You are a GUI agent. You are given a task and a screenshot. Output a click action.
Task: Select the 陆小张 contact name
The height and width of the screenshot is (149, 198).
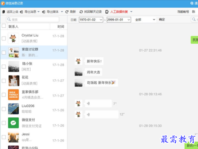click(27, 64)
